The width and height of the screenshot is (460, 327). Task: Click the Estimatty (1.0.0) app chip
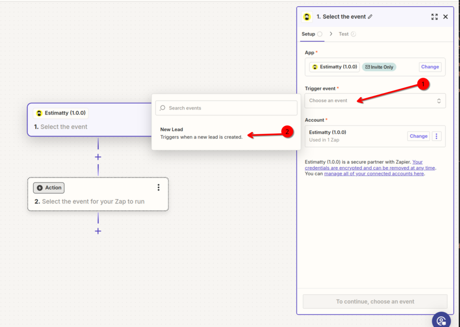point(334,67)
